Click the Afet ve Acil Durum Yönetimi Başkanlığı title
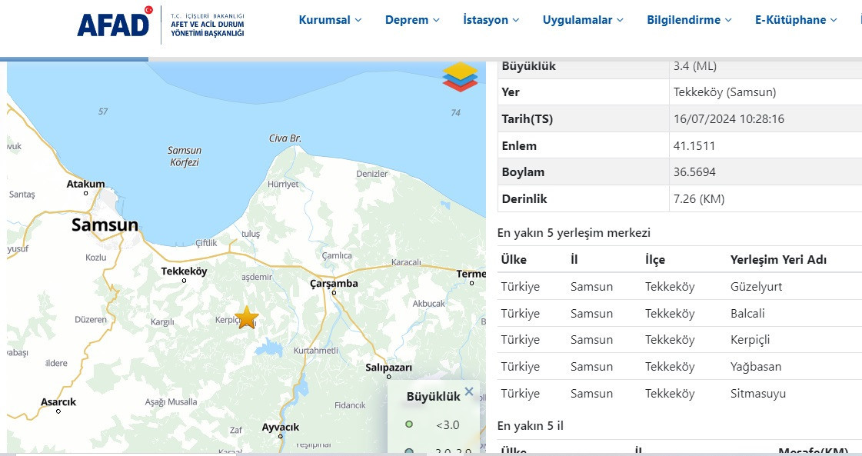Screen dimensions: 862x456 click(207, 28)
